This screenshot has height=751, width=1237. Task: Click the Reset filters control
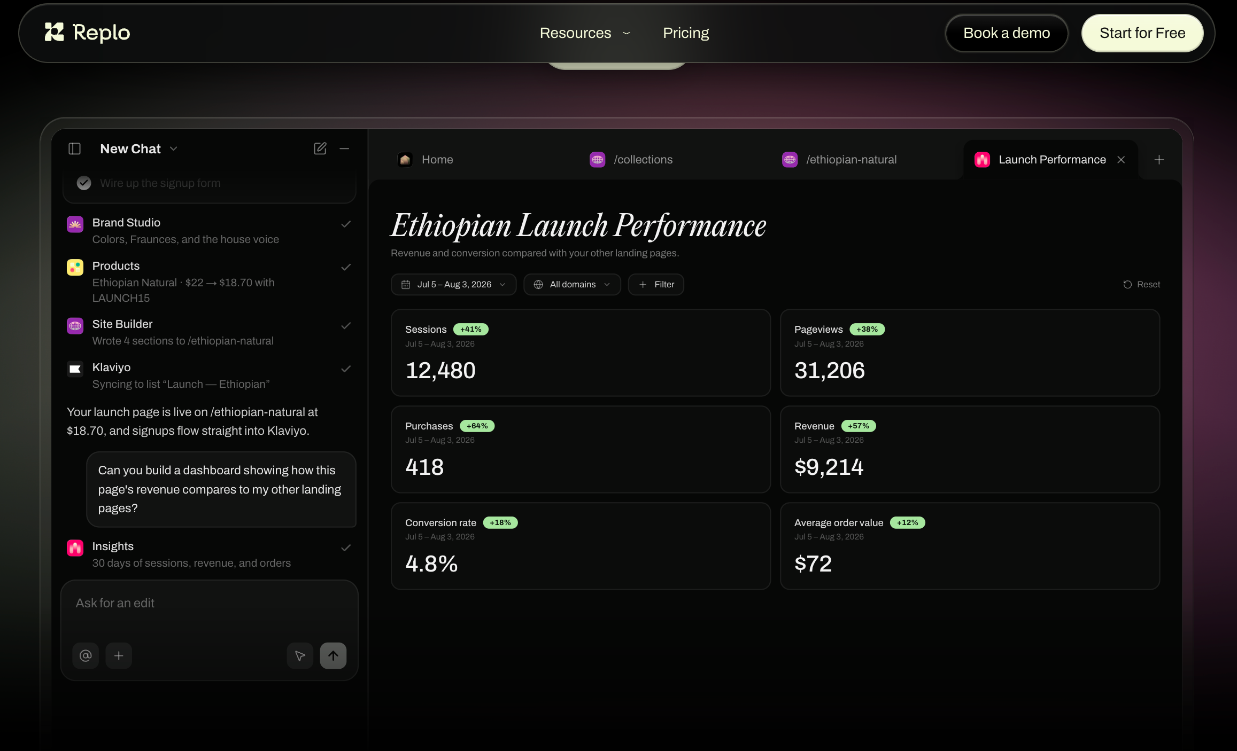point(1141,285)
